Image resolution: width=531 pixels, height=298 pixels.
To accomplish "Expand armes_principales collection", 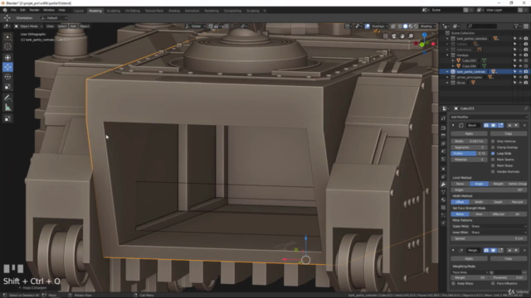I will coord(447,77).
